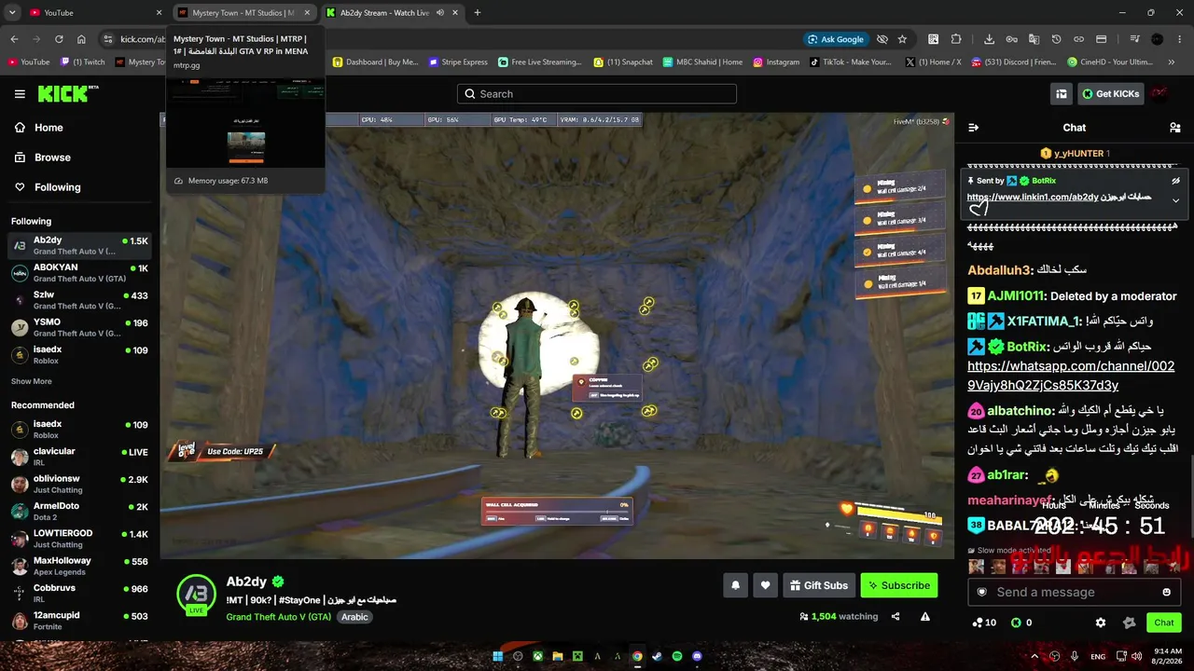This screenshot has height=671, width=1194.
Task: Open the leaderboard icon beside Get KICKs
Action: coord(1061,93)
